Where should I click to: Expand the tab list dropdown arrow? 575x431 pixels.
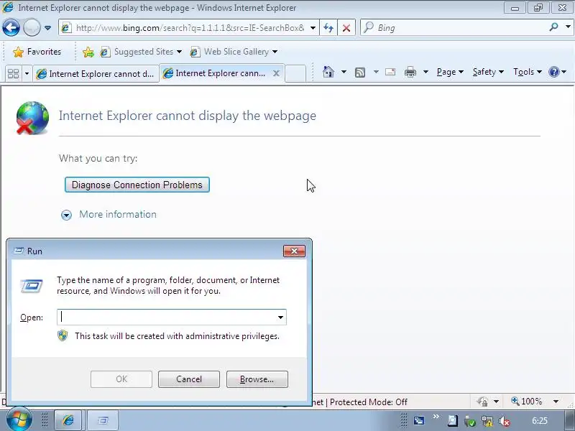tap(27, 74)
